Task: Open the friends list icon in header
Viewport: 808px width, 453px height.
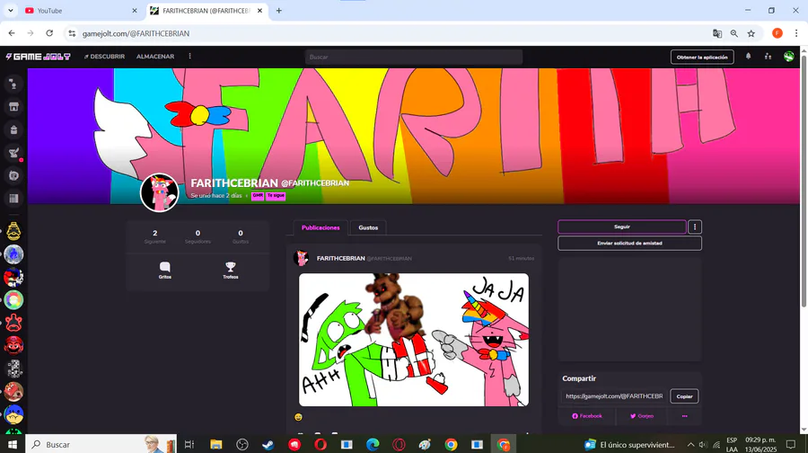Action: pyautogui.click(x=768, y=57)
